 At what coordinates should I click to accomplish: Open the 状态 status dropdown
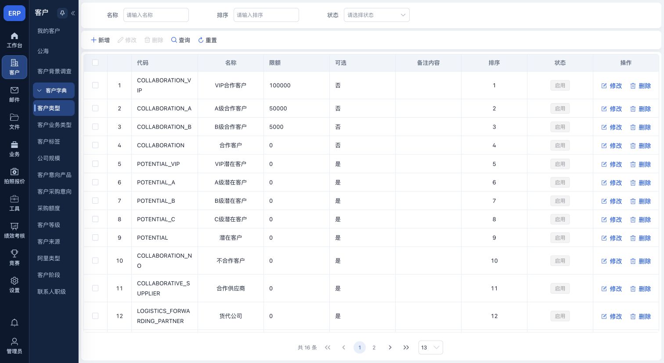coord(377,15)
